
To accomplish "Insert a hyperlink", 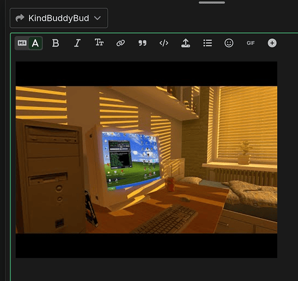I will (121, 43).
